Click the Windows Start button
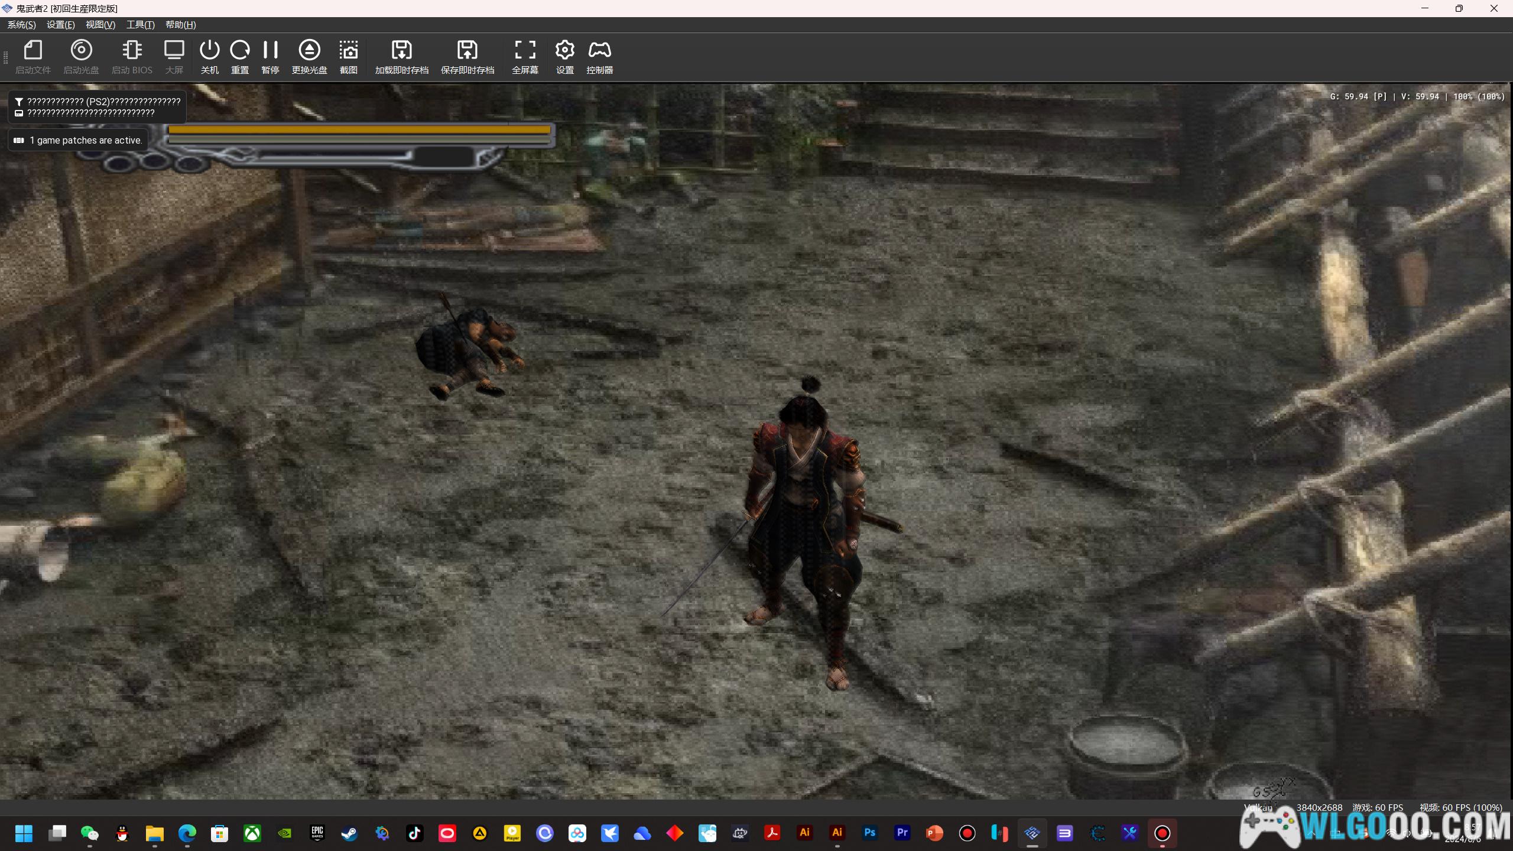 coord(24,833)
